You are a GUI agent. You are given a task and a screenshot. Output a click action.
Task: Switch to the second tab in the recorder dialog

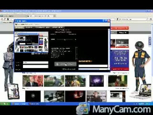[29, 27]
